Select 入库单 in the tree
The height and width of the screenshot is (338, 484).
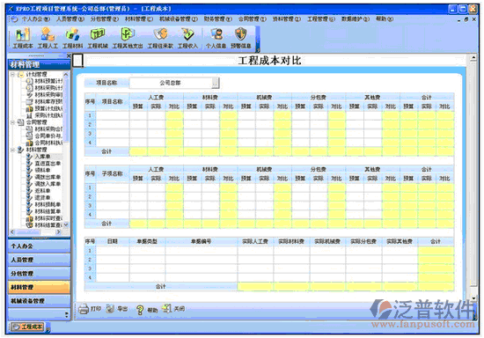coord(42,157)
